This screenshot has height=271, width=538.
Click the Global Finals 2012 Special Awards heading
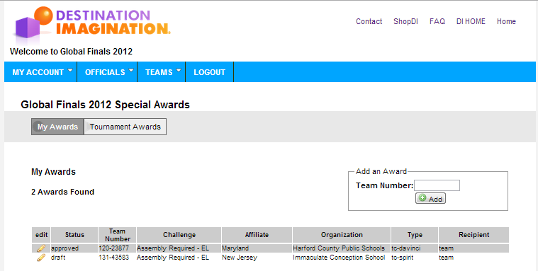(106, 105)
